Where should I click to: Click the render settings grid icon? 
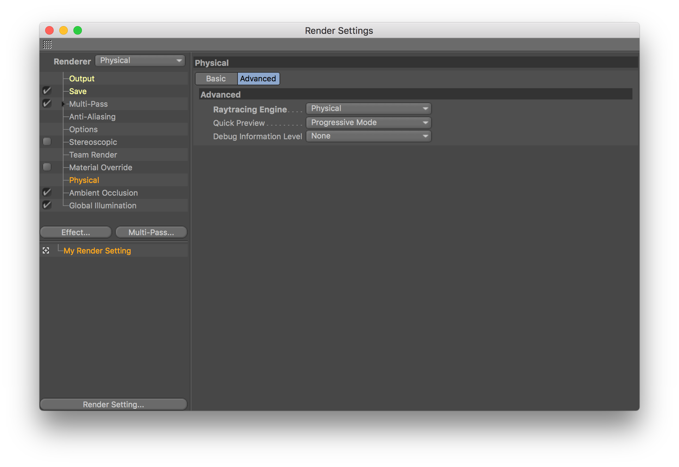click(47, 46)
